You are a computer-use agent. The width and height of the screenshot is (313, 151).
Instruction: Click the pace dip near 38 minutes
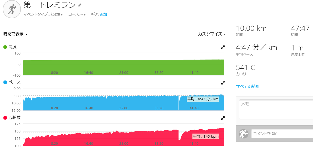pyautogui.click(x=179, y=103)
